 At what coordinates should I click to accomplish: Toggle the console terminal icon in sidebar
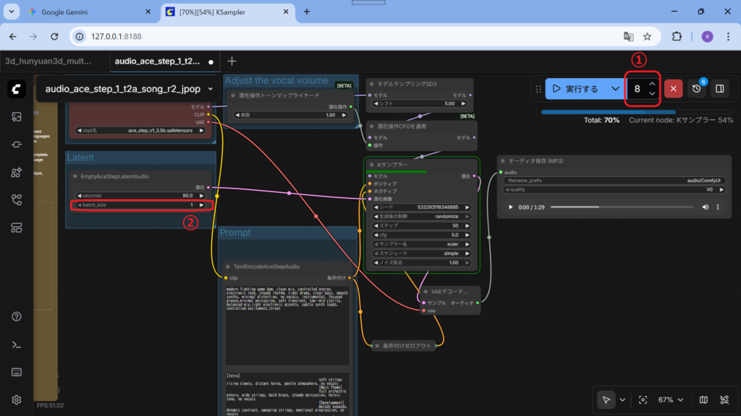17,344
